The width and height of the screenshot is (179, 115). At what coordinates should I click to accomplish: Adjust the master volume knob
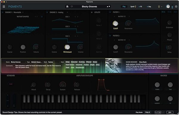click(168, 7)
